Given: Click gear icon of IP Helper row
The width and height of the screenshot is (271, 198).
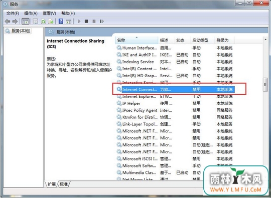Looking at the screenshot, I should 119,103.
